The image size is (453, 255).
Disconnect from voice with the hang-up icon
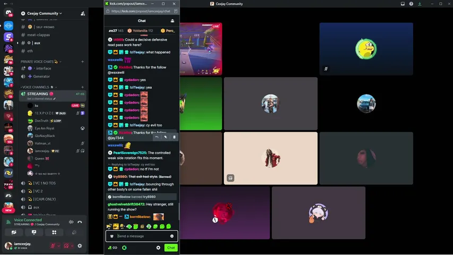[x=80, y=222]
